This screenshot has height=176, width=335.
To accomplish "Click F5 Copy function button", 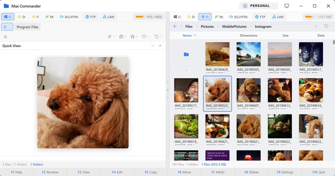I will coord(151,172).
